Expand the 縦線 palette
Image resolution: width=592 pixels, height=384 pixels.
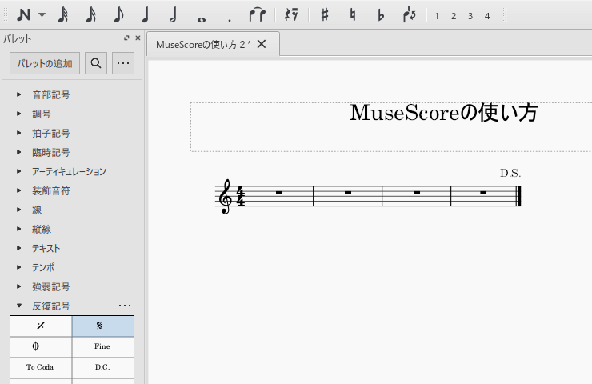point(19,229)
